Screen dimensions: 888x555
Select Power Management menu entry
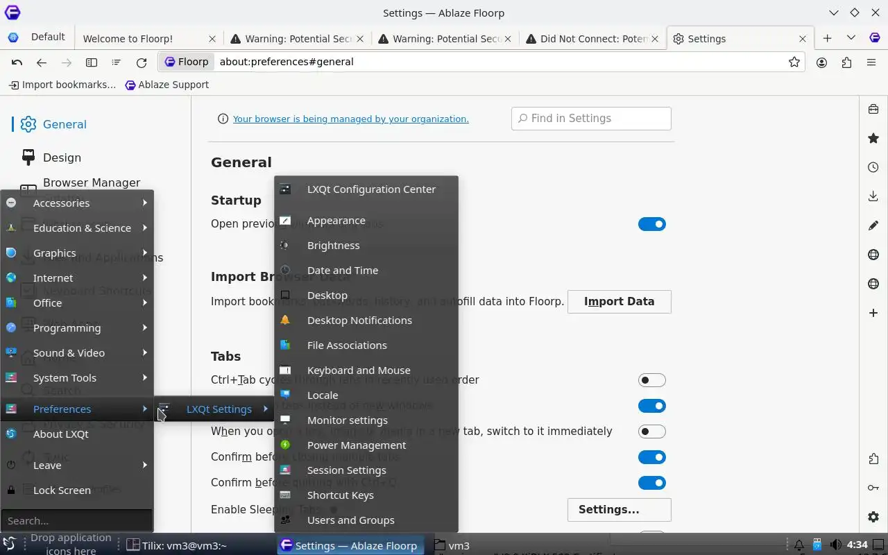pos(366,445)
